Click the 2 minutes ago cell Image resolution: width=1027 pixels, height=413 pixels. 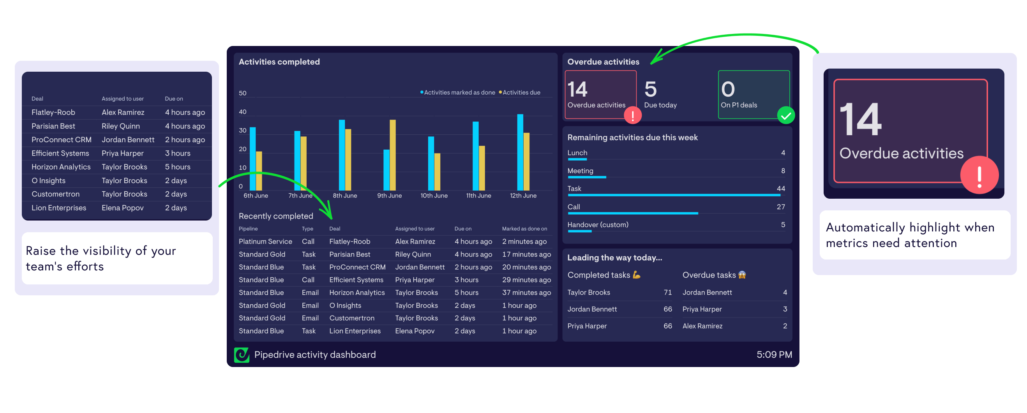tap(524, 242)
